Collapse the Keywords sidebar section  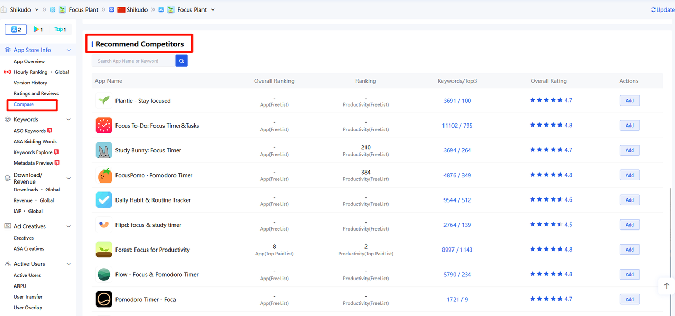[x=69, y=120]
